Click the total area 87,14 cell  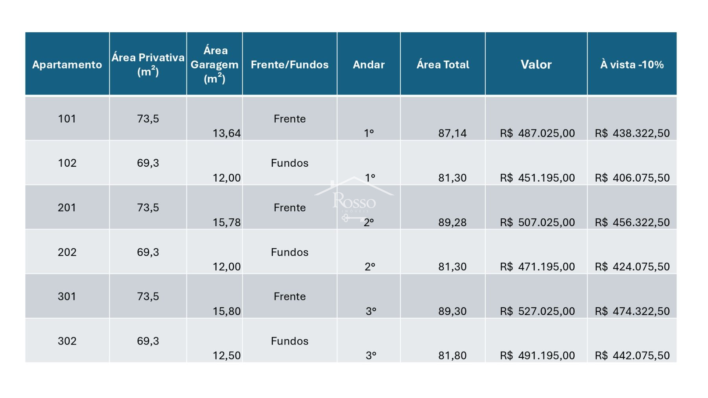tap(452, 133)
